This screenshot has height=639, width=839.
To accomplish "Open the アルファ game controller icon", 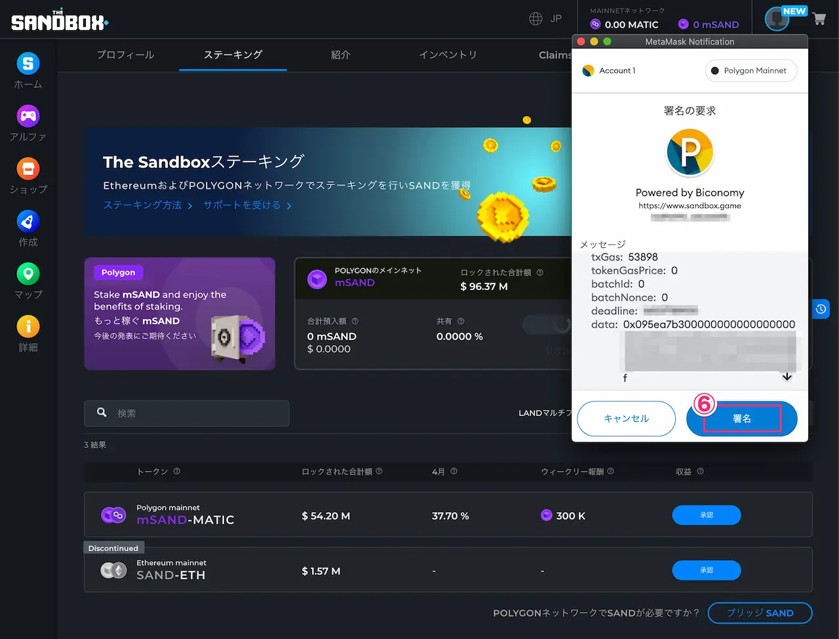I will (x=28, y=116).
